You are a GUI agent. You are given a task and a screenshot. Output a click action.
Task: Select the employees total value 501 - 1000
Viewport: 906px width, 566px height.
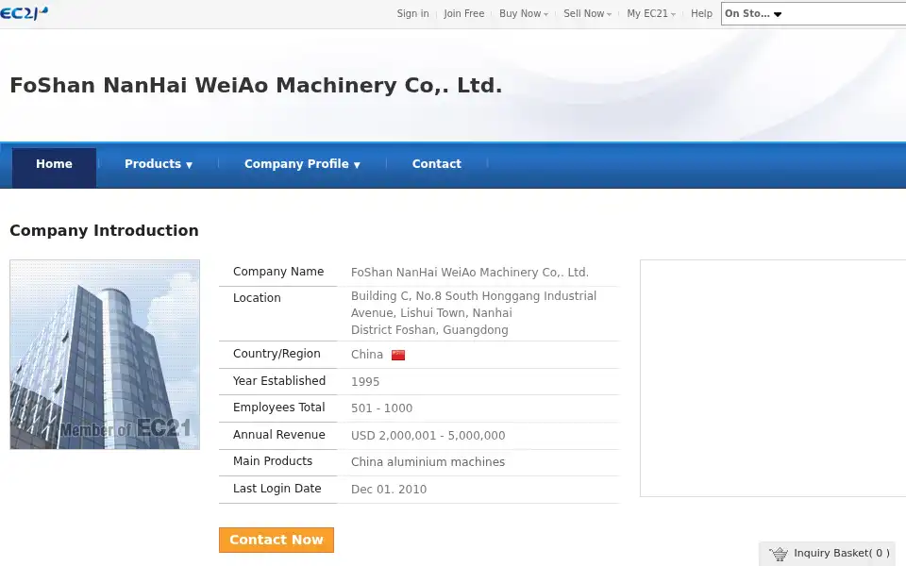[x=382, y=408]
